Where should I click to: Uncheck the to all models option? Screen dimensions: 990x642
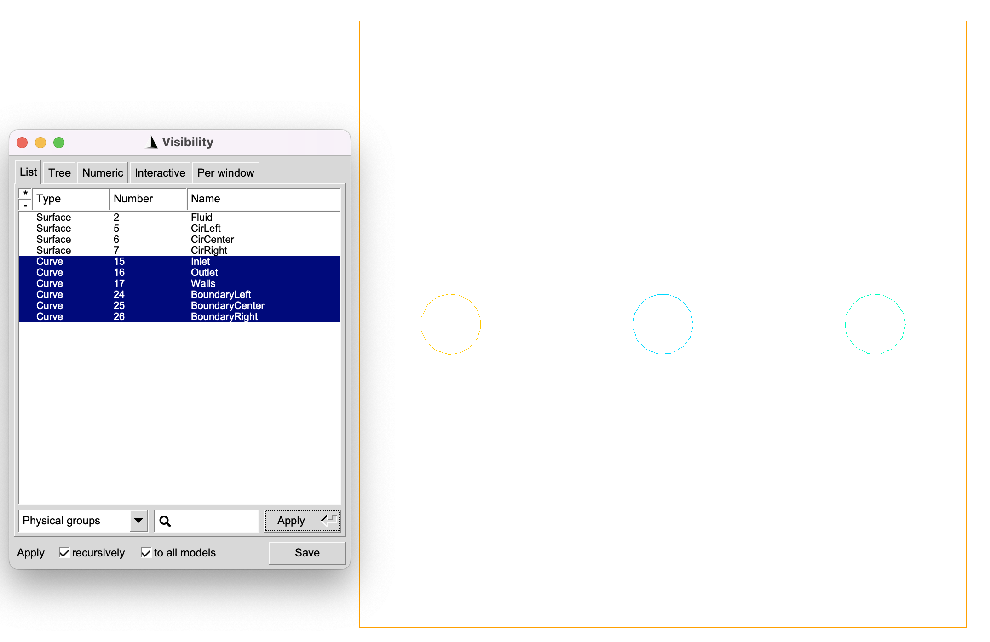[146, 552]
